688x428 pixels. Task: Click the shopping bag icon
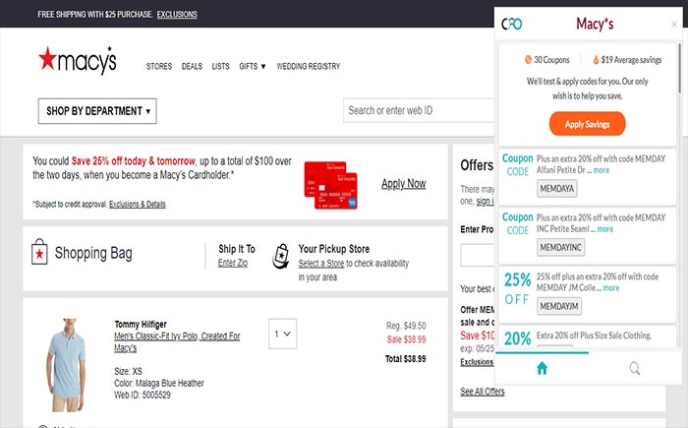coord(39,252)
